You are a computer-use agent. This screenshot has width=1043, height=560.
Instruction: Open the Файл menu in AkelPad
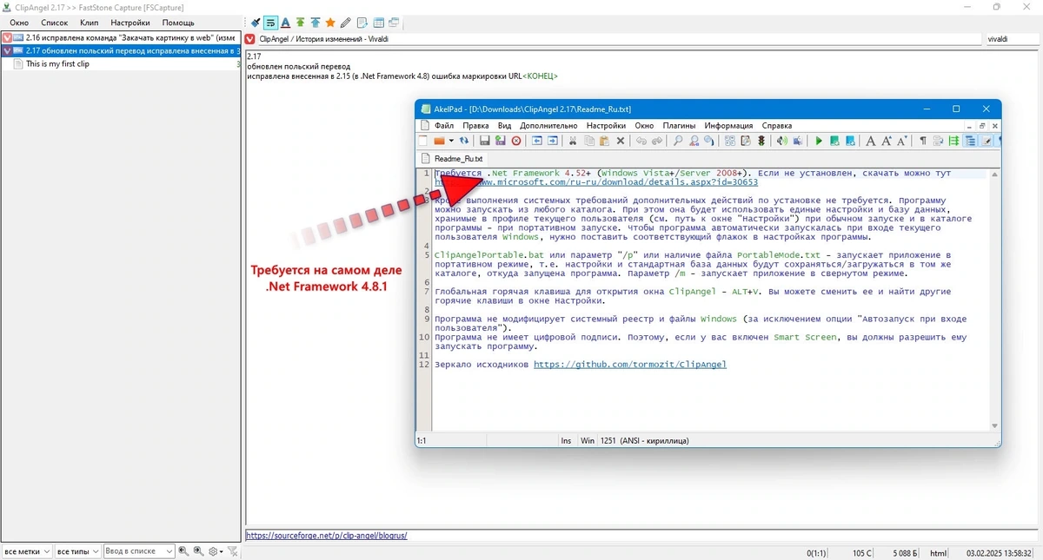443,126
